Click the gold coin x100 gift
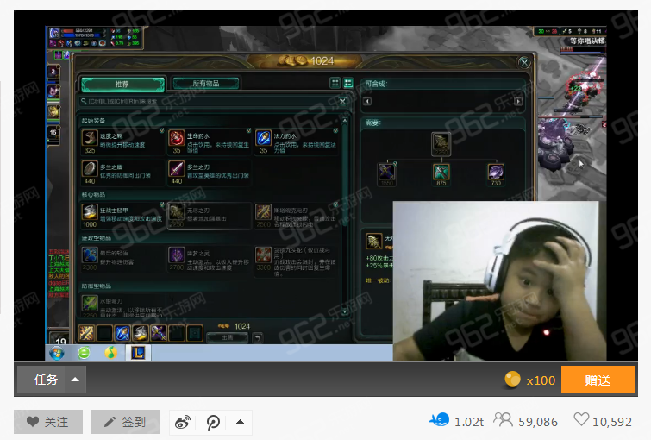Image resolution: width=651 pixels, height=440 pixels. click(529, 380)
